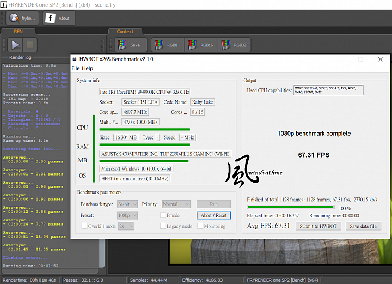The height and width of the screenshot is (284, 392).
Task: Open the Benchmark type 64-bit dropdown
Action: [127, 204]
